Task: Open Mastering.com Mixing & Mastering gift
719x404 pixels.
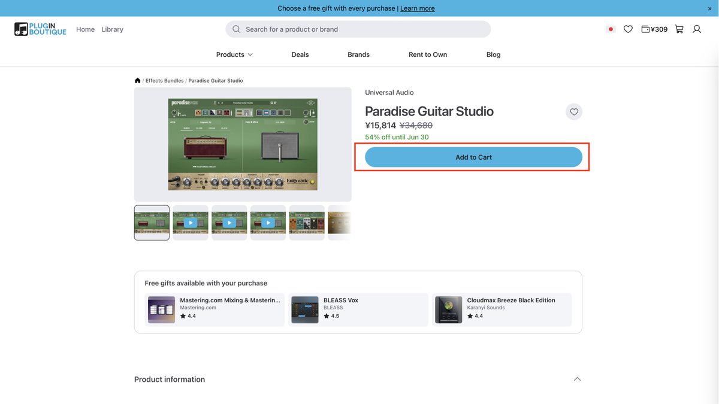Action: tap(215, 309)
